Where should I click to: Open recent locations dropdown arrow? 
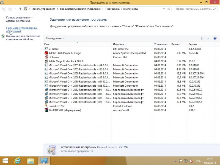click(x=16, y=9)
